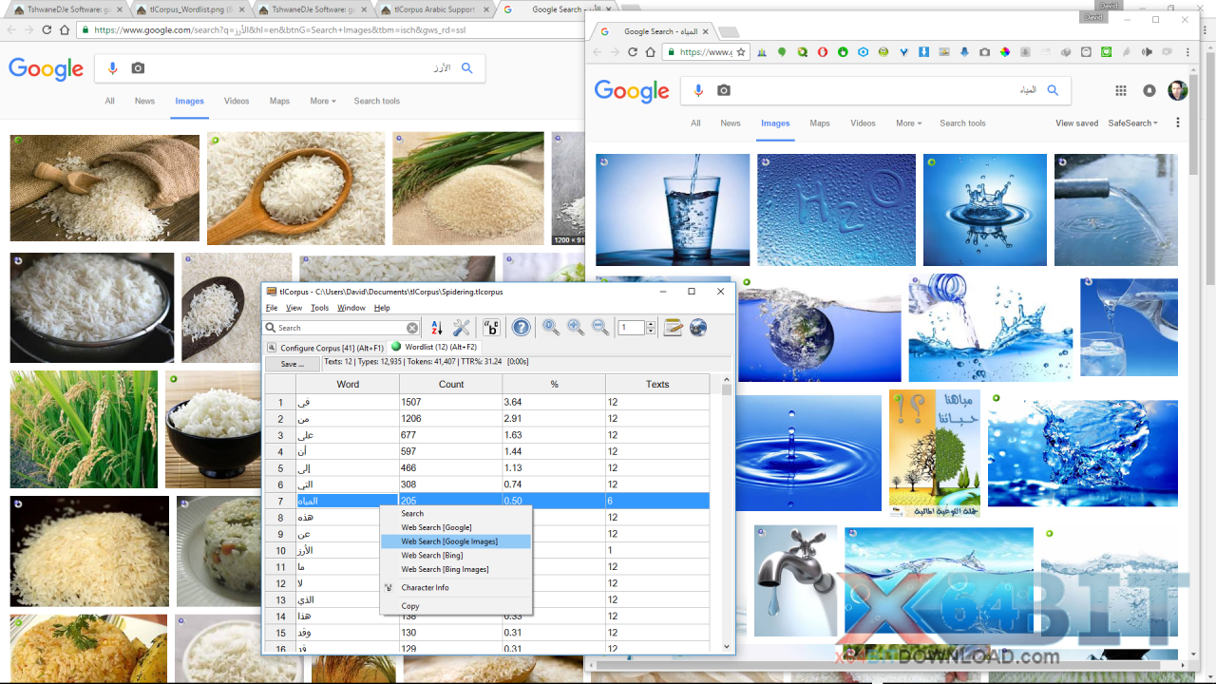Choose 'Character Info' from context menu
The image size is (1216, 684).
point(456,587)
